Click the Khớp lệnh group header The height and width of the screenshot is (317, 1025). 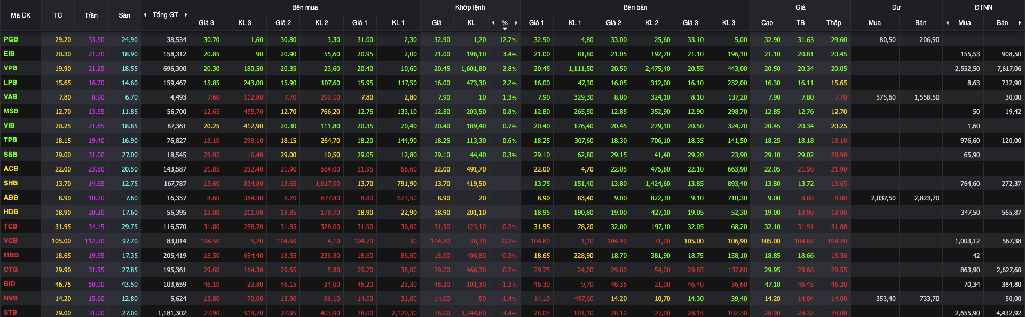(x=470, y=7)
